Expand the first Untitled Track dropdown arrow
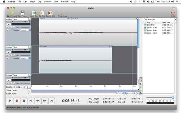The width and height of the screenshot is (181, 113). point(30,19)
